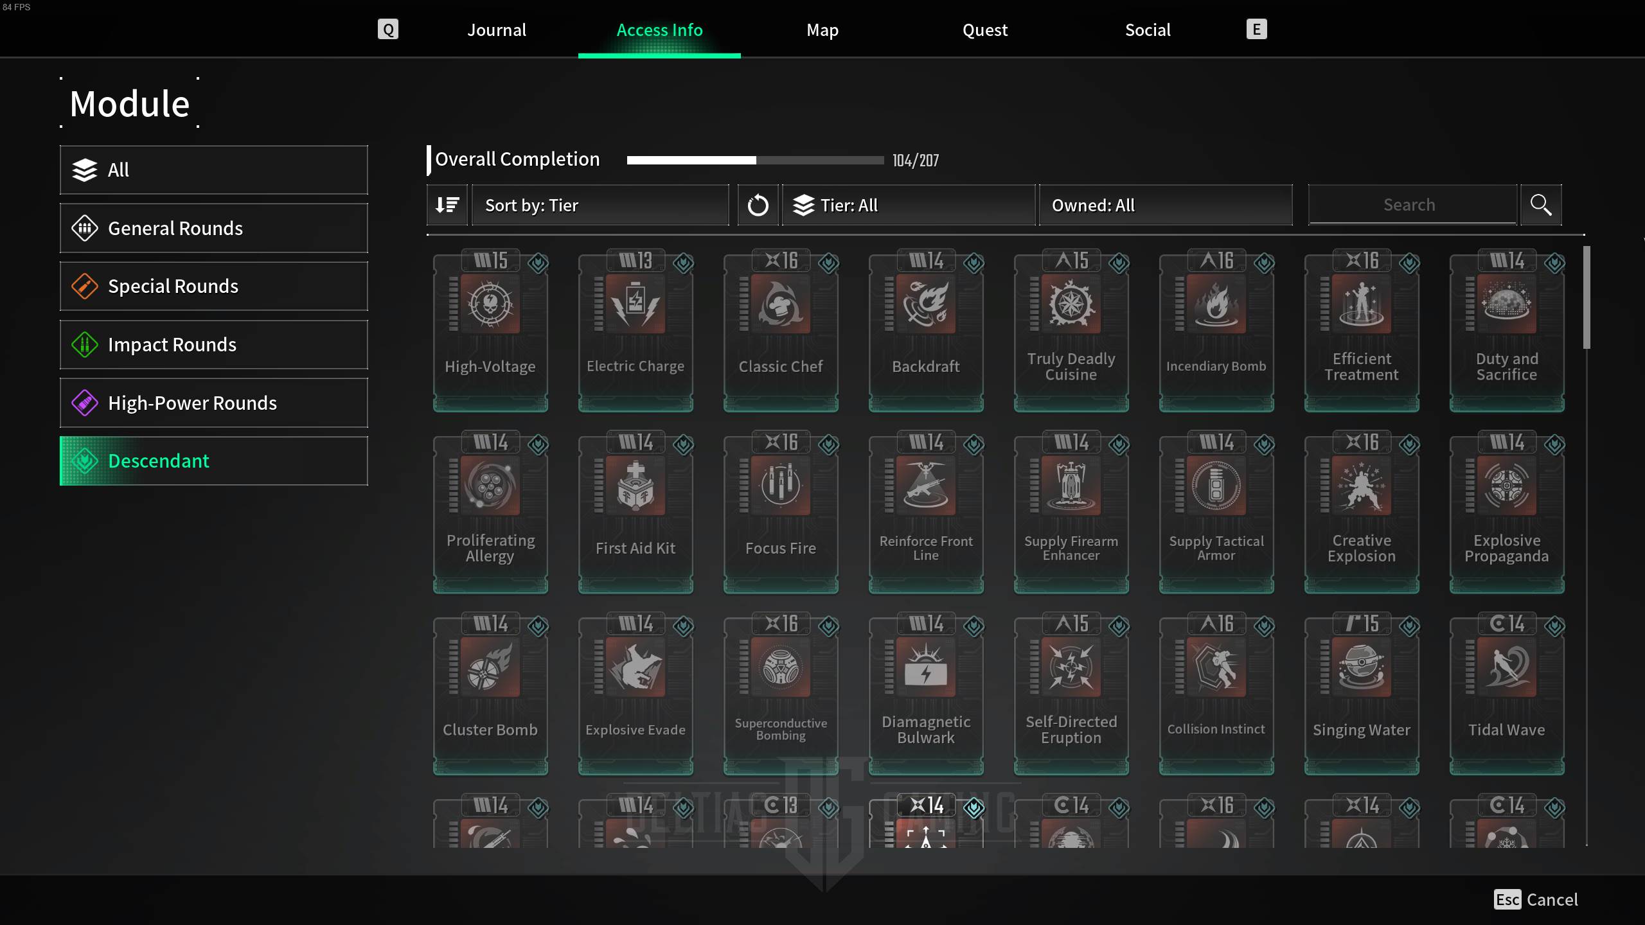The image size is (1645, 925).
Task: Click the module list vertical scrollbar
Action: (1587, 297)
